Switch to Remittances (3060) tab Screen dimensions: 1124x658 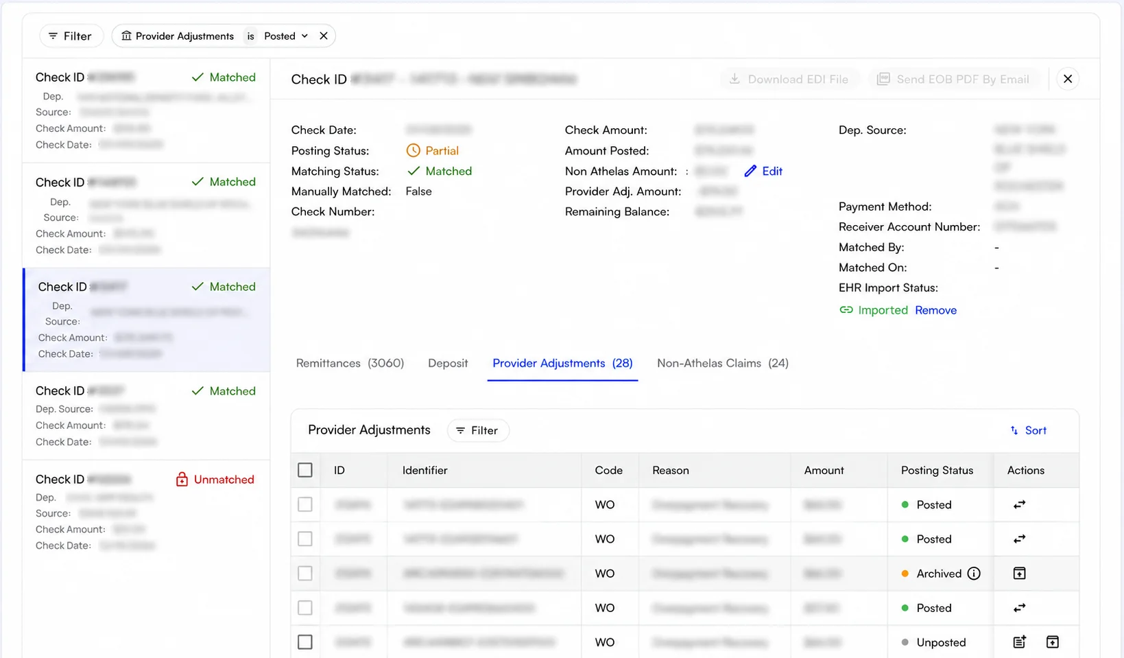click(x=350, y=363)
